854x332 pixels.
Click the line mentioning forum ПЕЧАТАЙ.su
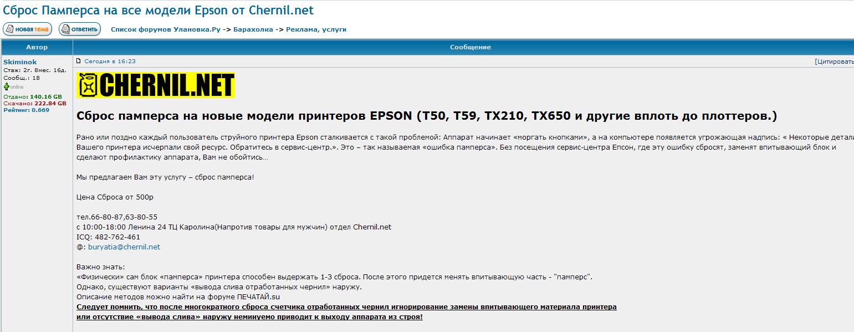(178, 297)
